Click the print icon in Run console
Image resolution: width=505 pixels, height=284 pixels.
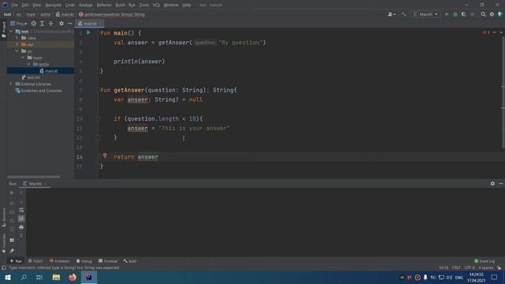(x=21, y=227)
